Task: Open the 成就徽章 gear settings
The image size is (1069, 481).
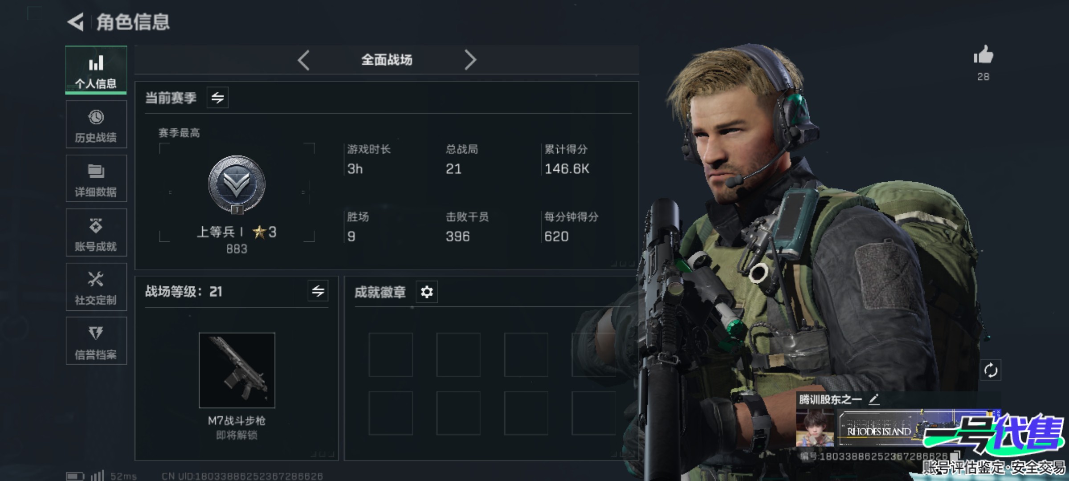Action: pos(427,292)
